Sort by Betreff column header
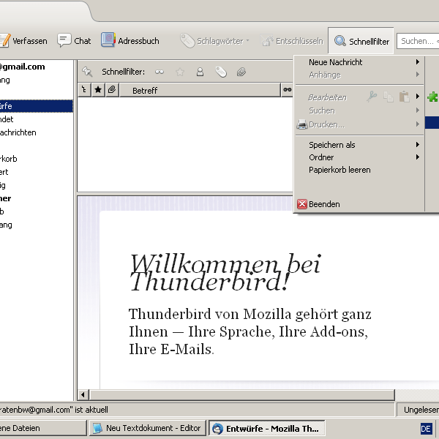This screenshot has width=439, height=439. click(x=200, y=90)
